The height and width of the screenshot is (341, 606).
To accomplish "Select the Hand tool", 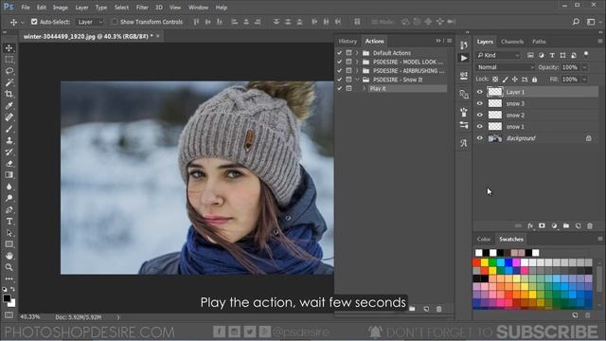I will click(9, 256).
